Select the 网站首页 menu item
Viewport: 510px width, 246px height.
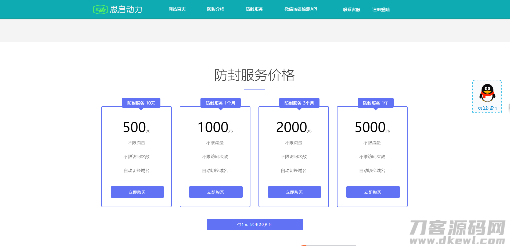177,9
